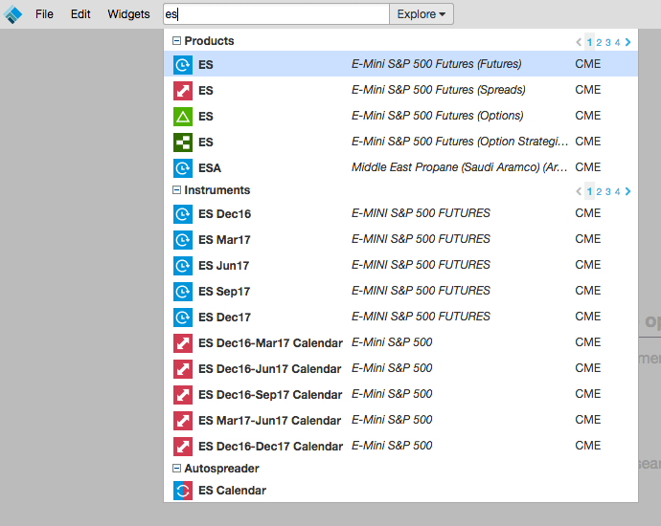Image resolution: width=661 pixels, height=526 pixels.
Task: Select the ESA Middle East Propane product
Action: pos(400,167)
